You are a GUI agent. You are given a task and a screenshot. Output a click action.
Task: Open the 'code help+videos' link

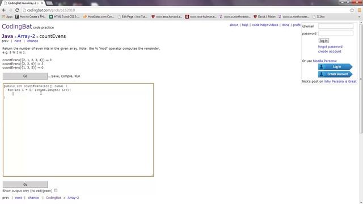265,25
